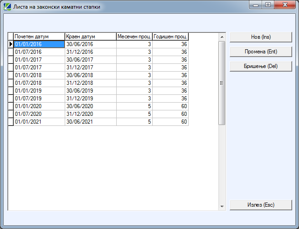Click end date cell 31/12/2019

pyautogui.click(x=91, y=99)
